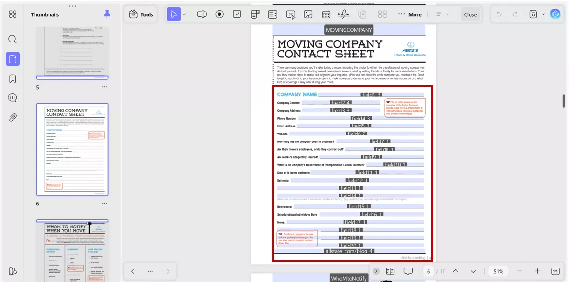Set zoom to actual size 1:1
The height and width of the screenshot is (282, 570).
click(x=556, y=271)
